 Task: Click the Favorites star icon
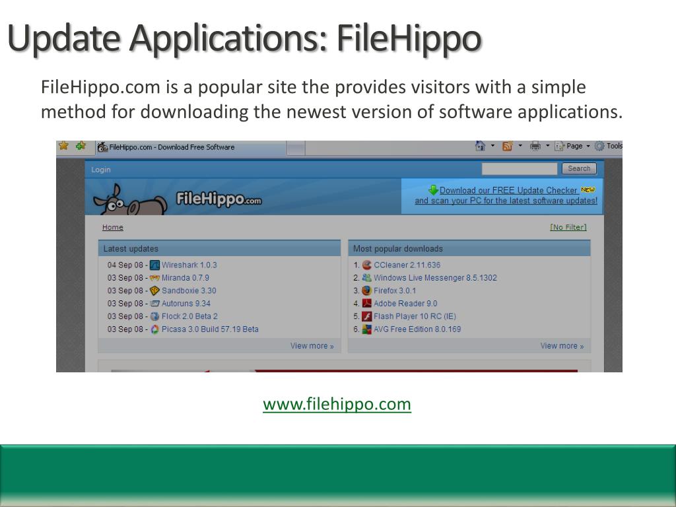coord(64,146)
